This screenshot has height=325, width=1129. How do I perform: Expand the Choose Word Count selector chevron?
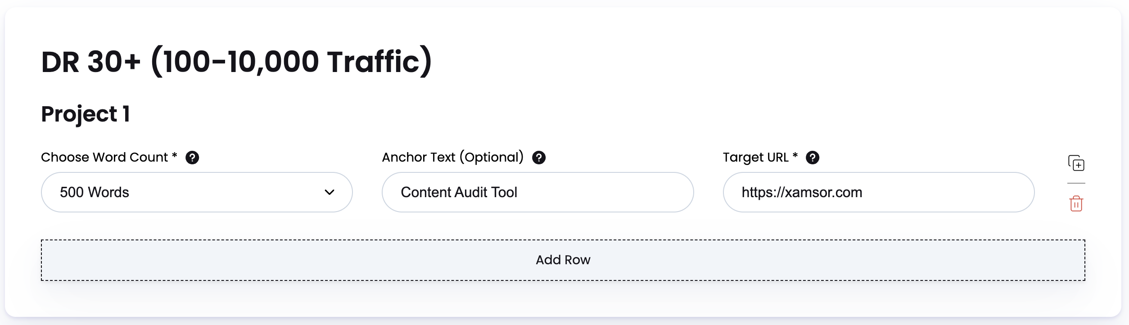point(330,192)
